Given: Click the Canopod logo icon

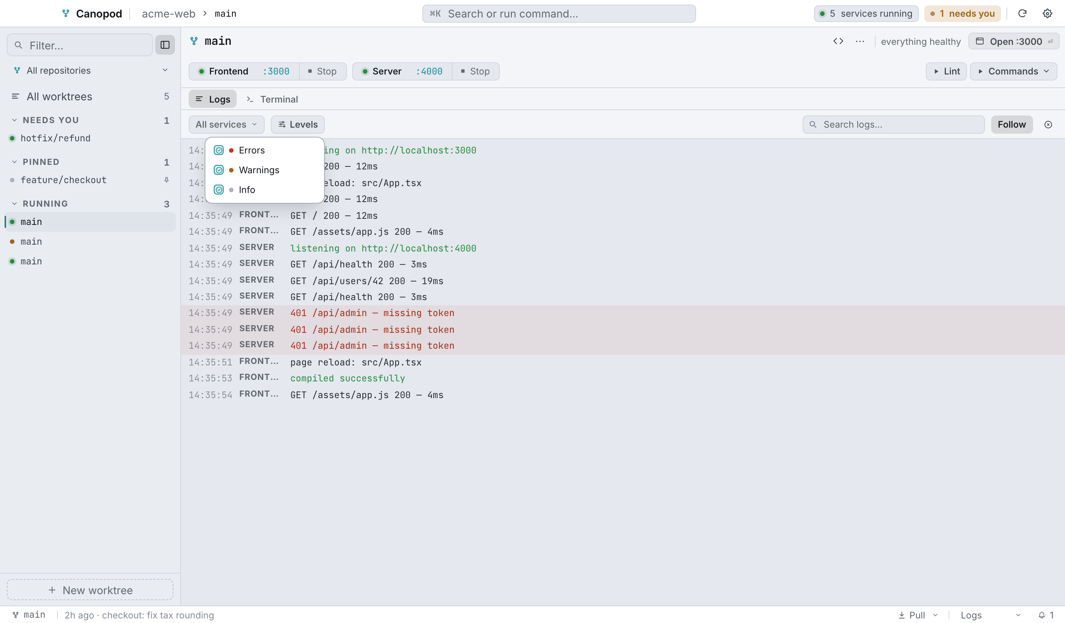Looking at the screenshot, I should coord(65,14).
